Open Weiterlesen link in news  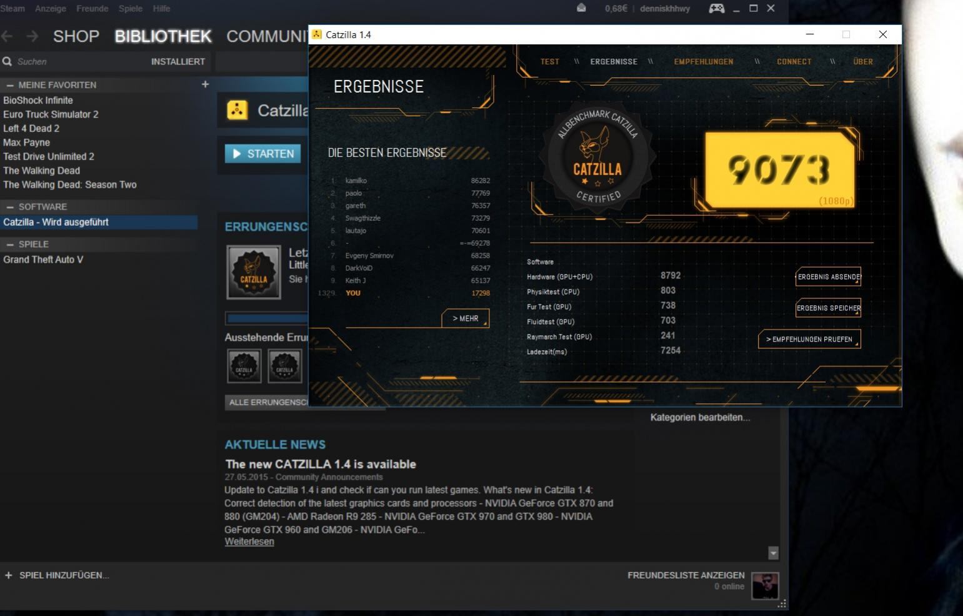click(x=249, y=542)
